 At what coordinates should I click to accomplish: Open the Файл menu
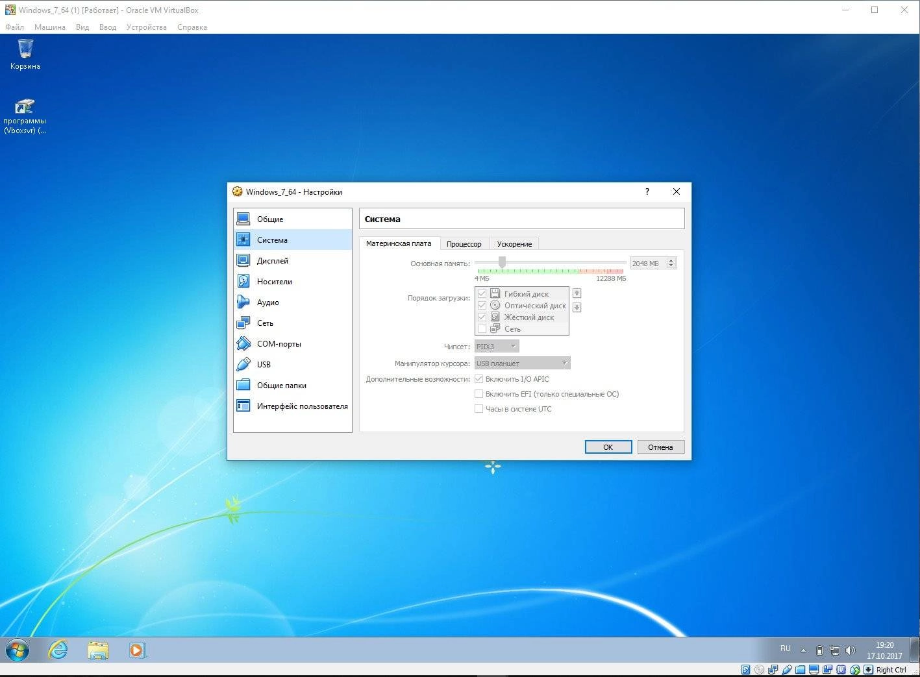14,27
